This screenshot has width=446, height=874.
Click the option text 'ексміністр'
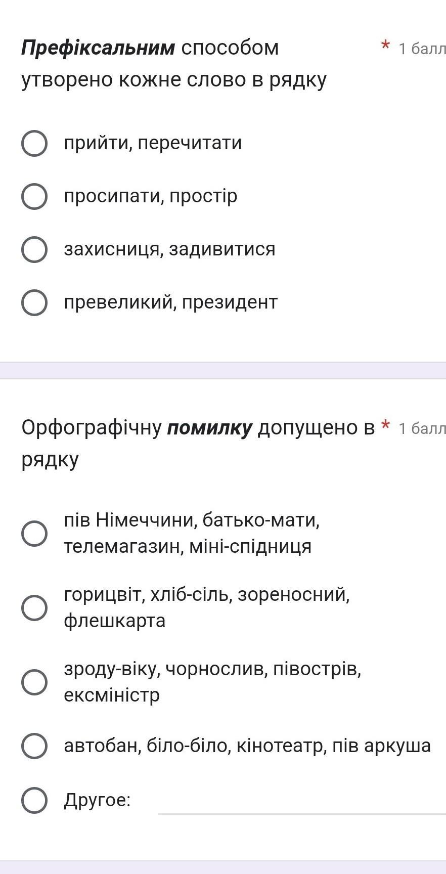pyautogui.click(x=112, y=695)
